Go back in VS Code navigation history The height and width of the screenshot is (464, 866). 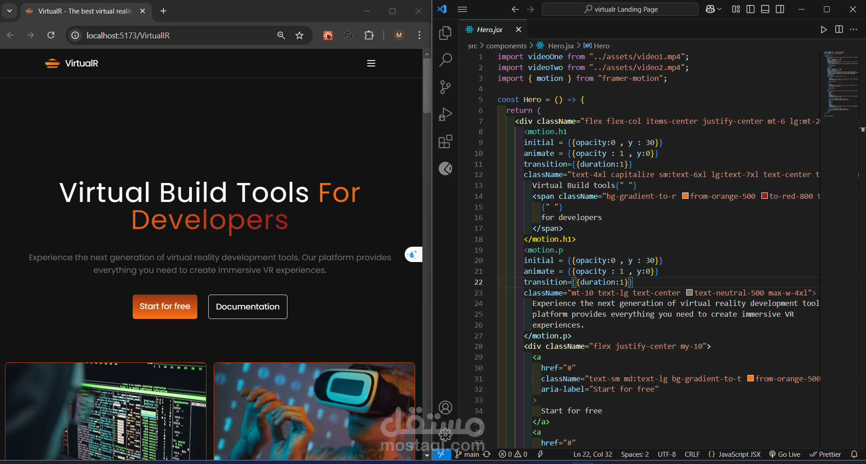pos(515,9)
